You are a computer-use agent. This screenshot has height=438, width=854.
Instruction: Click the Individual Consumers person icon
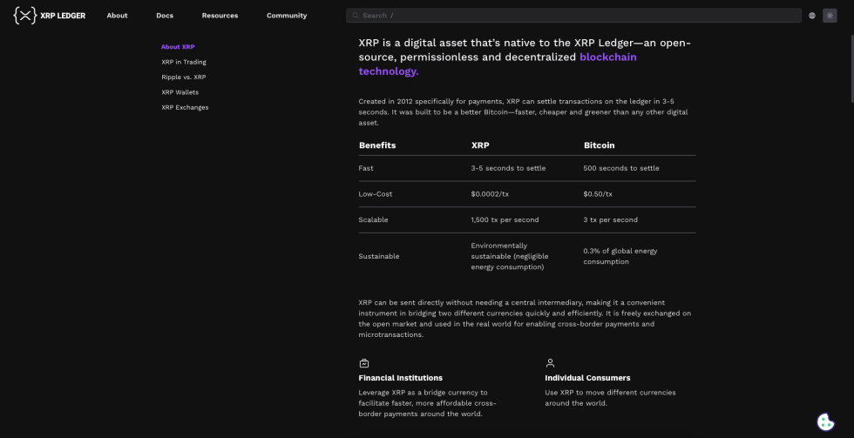click(550, 363)
